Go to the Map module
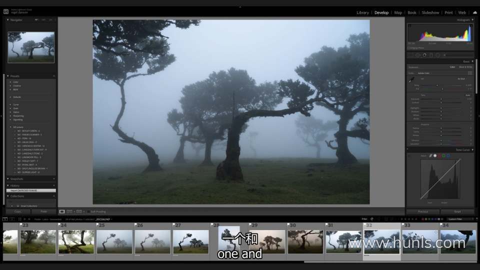The width and height of the screenshot is (480, 270). [398, 12]
